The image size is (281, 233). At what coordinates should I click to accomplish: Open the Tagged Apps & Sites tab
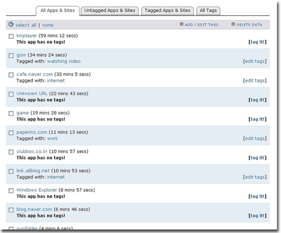pos(168,11)
